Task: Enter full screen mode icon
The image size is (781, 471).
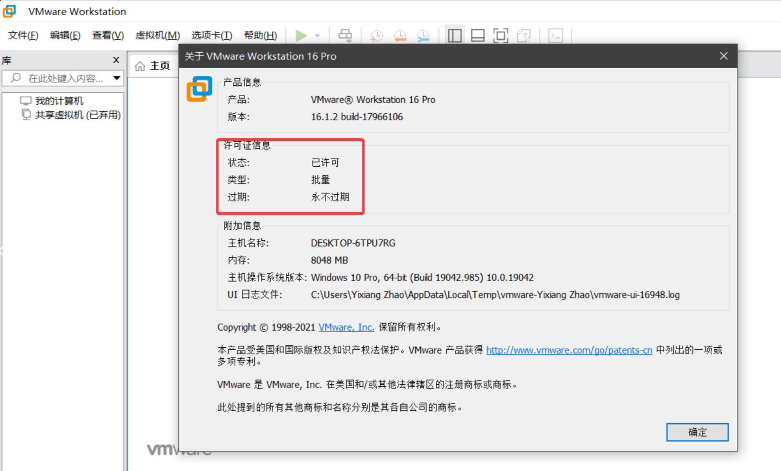Action: point(501,36)
